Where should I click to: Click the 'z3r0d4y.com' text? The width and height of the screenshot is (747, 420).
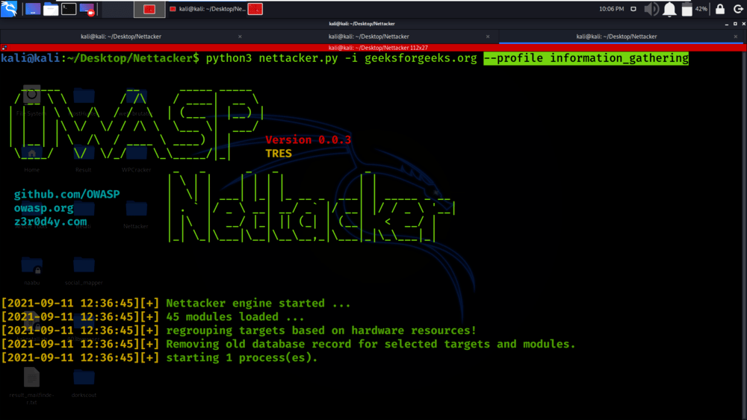point(51,222)
